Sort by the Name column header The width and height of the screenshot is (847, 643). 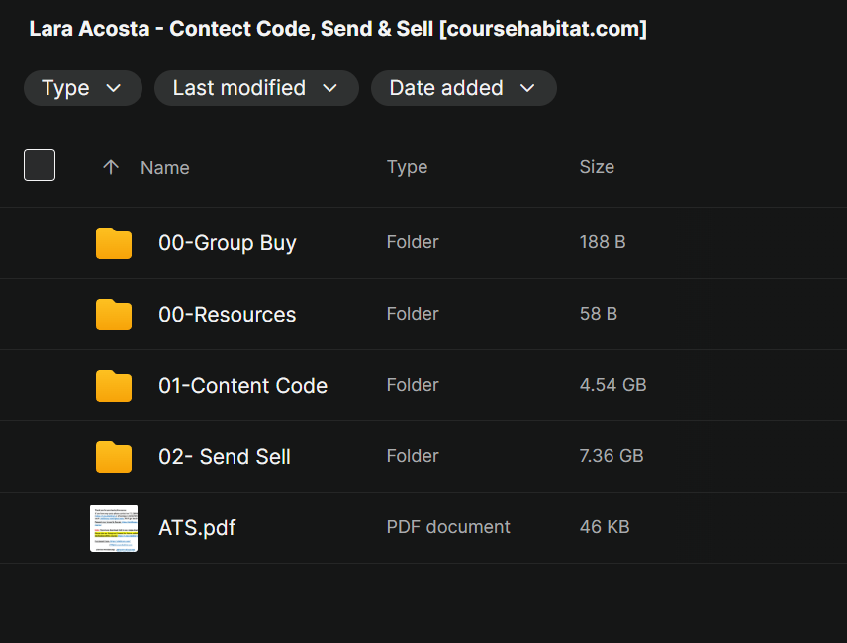tap(165, 168)
